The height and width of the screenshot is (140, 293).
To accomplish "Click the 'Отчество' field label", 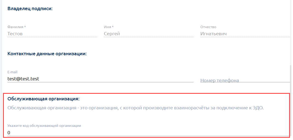I will click(208, 27).
